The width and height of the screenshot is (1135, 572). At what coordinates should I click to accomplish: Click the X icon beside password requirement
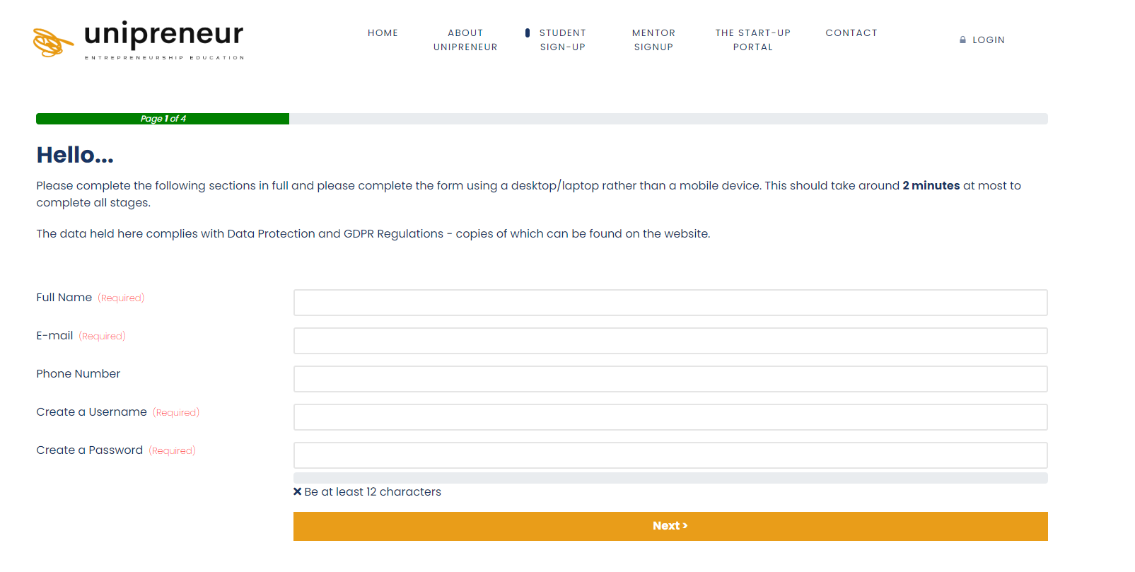[298, 491]
